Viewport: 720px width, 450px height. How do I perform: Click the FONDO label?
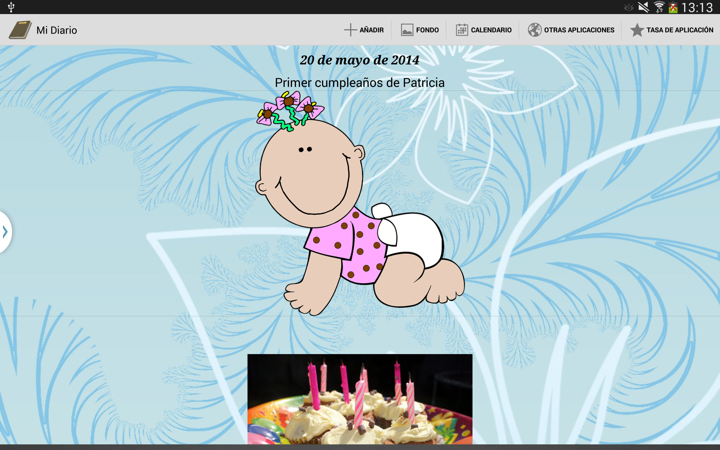(427, 30)
